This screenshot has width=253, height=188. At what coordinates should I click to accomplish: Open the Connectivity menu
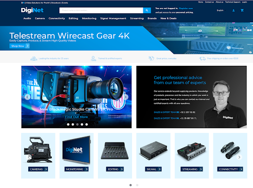57,18
